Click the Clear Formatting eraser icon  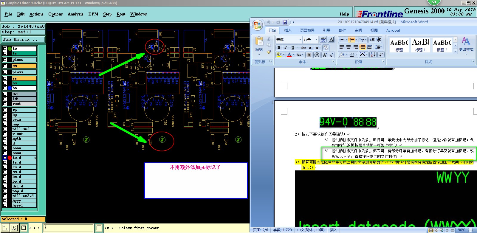[x=326, y=48]
